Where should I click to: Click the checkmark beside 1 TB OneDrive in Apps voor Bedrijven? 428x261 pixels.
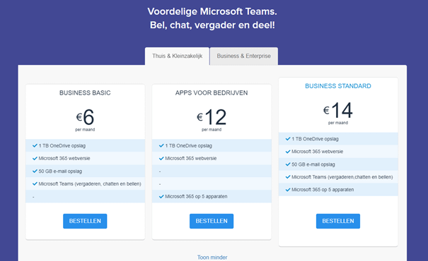(161, 145)
